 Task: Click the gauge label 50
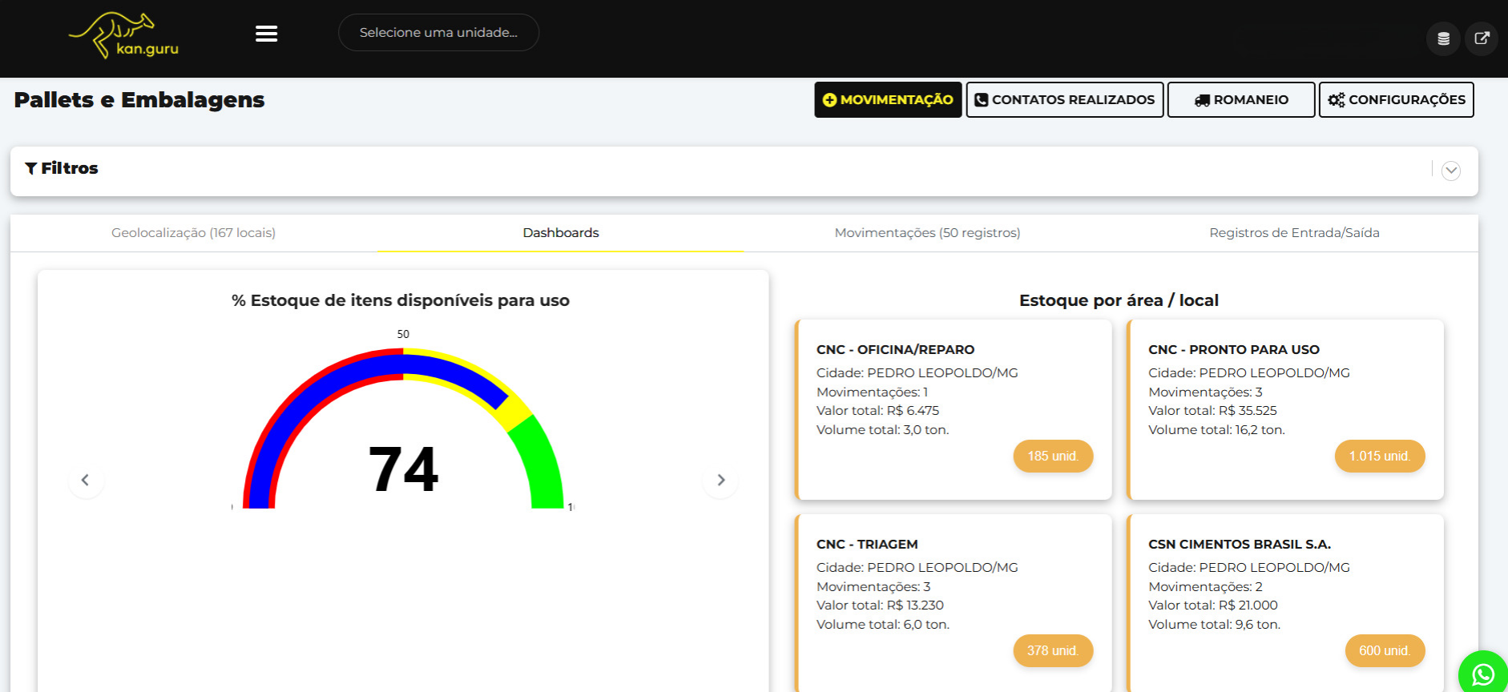pyautogui.click(x=403, y=334)
